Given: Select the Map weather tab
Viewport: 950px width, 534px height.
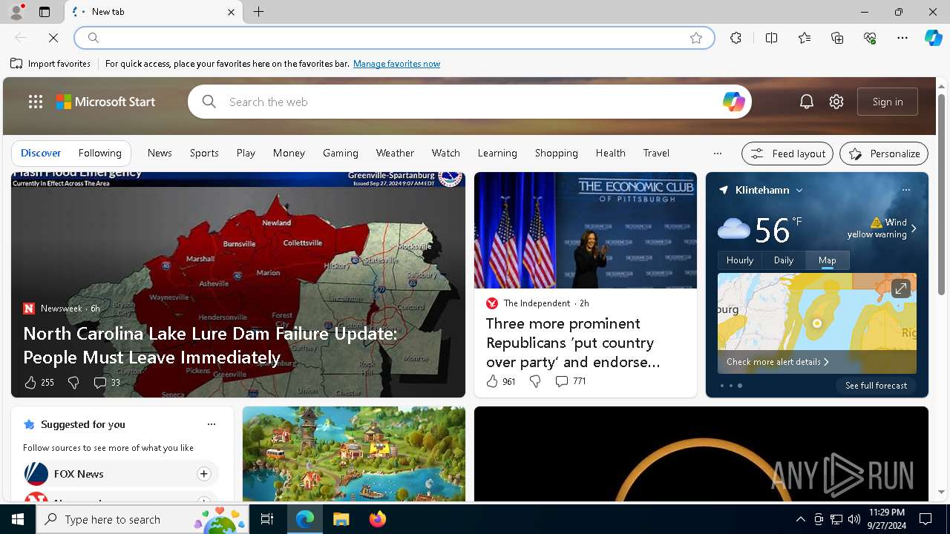Looking at the screenshot, I should 828,260.
